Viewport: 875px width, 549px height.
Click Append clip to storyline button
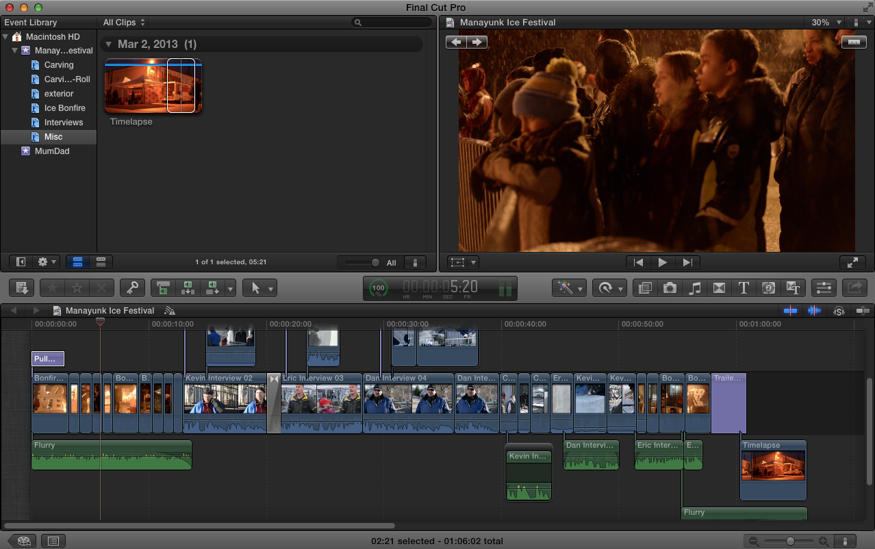pyautogui.click(x=212, y=288)
